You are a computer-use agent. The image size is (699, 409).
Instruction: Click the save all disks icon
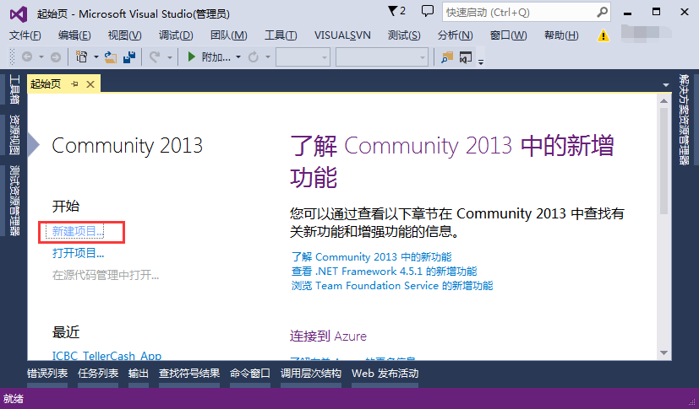click(x=129, y=57)
